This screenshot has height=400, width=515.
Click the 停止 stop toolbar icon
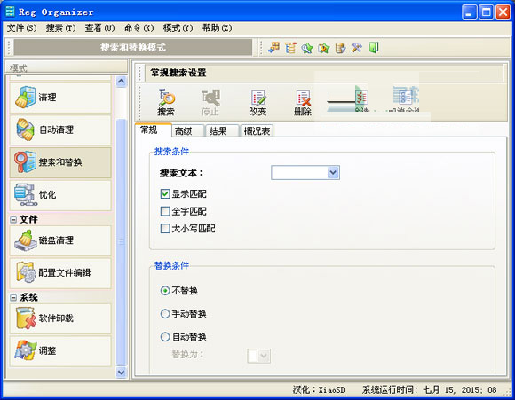coord(210,102)
